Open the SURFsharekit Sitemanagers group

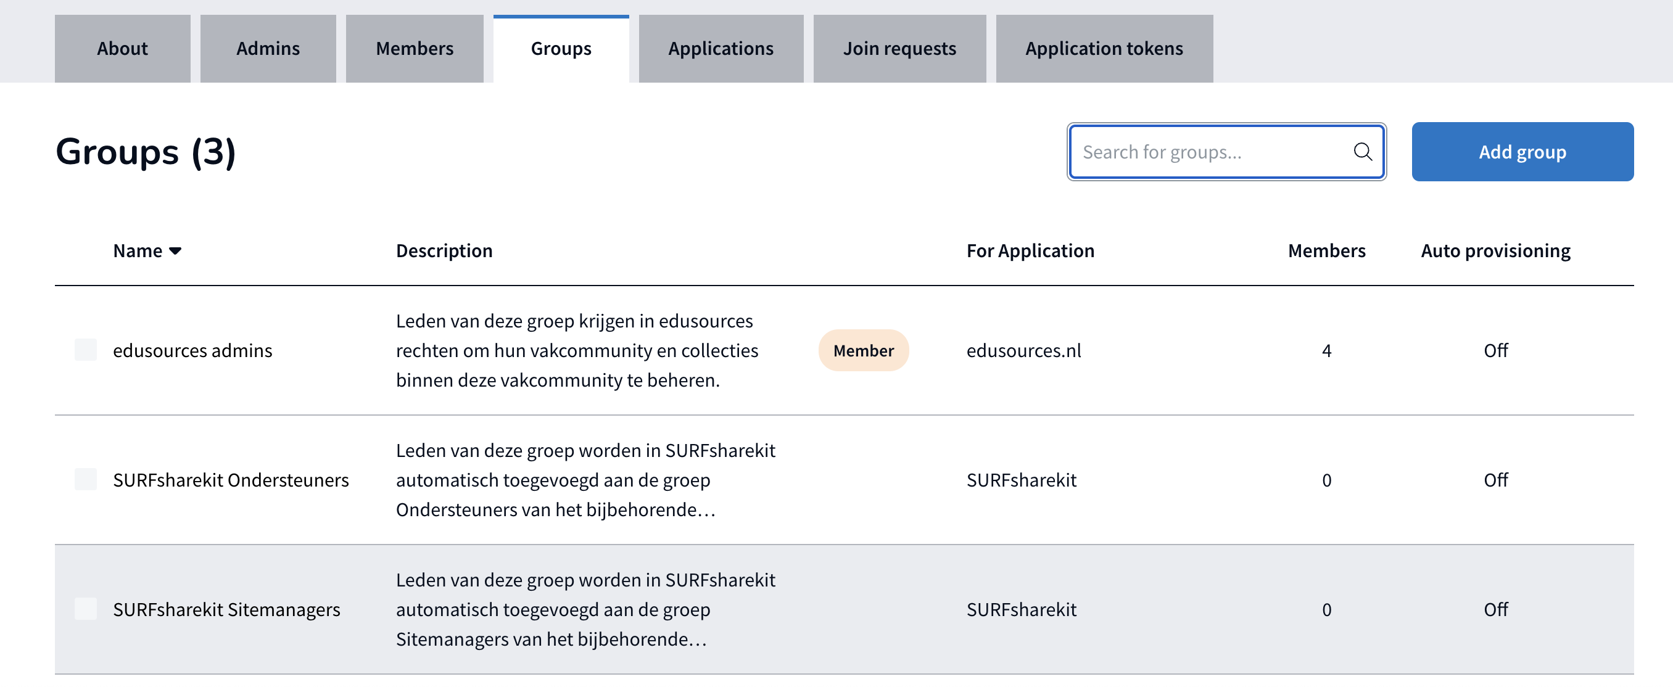[226, 610]
